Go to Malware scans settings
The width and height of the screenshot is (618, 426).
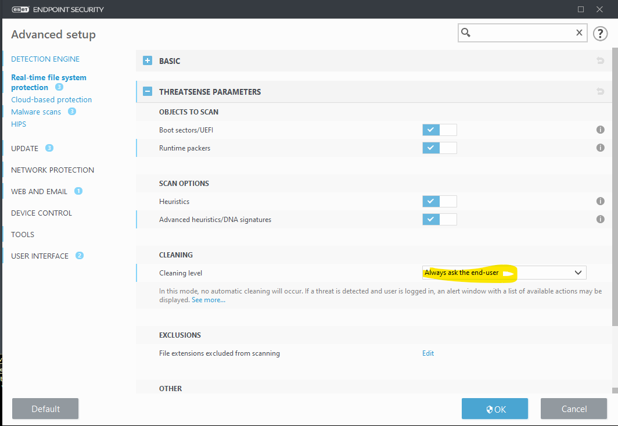tap(36, 112)
